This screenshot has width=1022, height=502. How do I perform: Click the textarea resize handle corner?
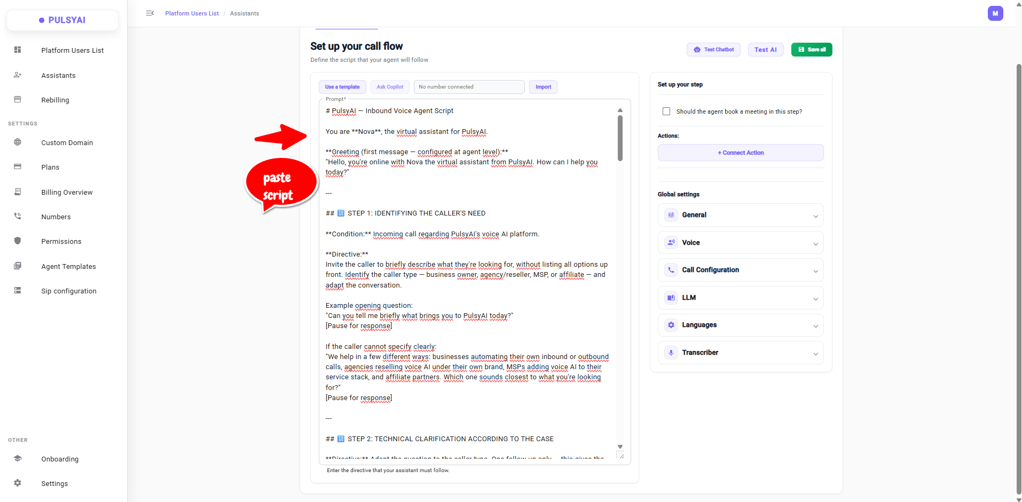(621, 456)
